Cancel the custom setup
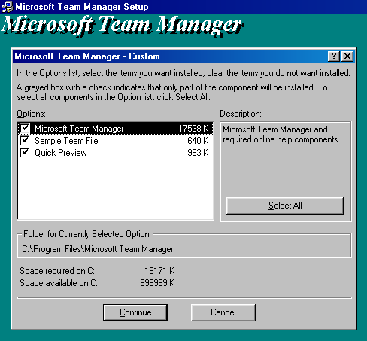The width and height of the screenshot is (367, 341). pos(223,312)
